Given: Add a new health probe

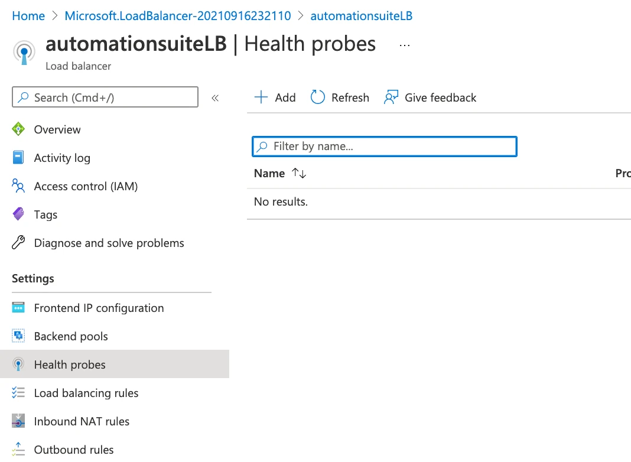Looking at the screenshot, I should 275,97.
